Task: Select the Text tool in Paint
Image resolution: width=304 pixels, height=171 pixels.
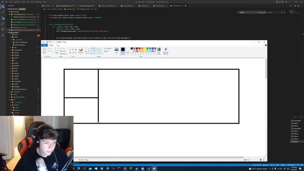Action: 76,49
